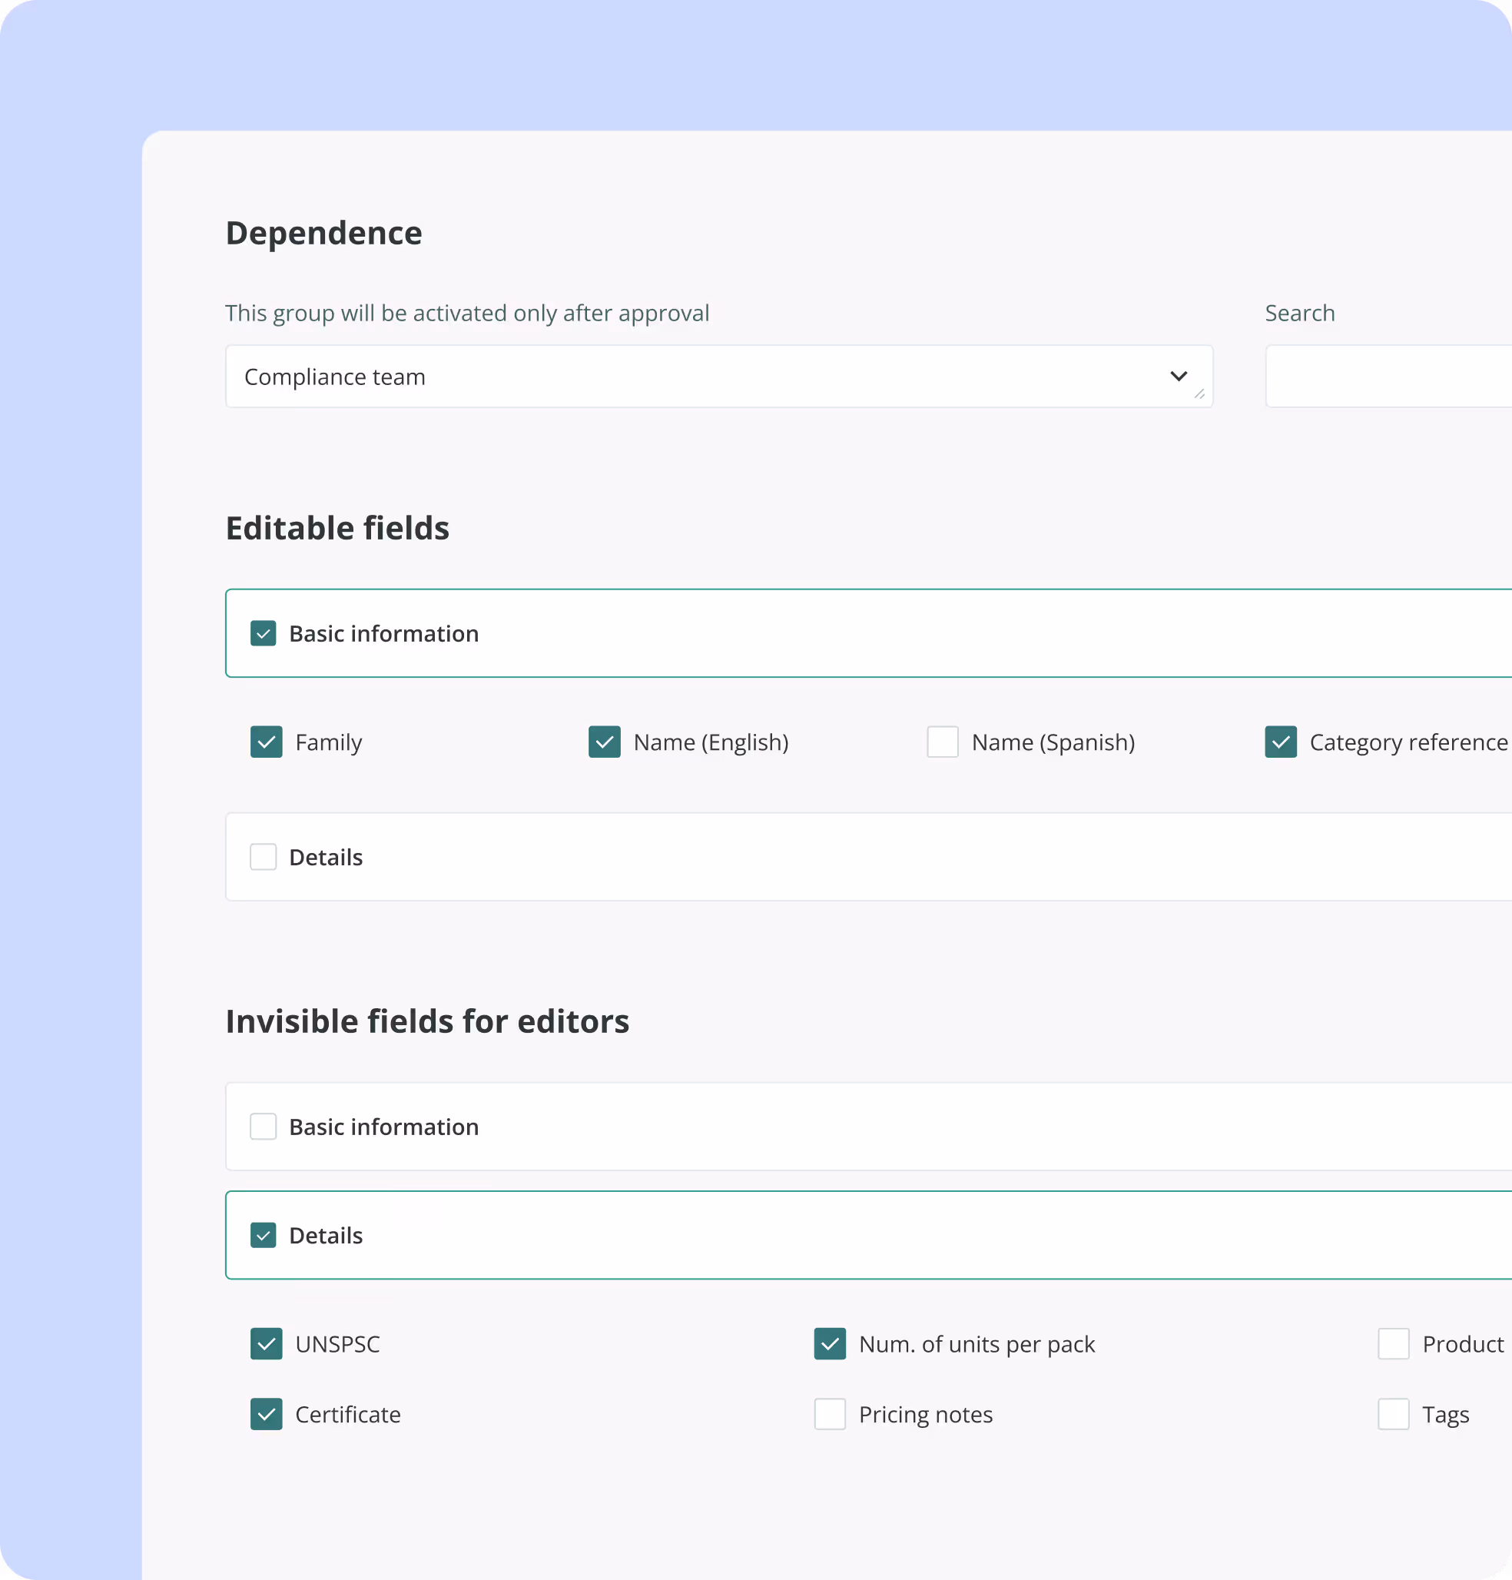This screenshot has height=1580, width=1512.
Task: Check Basic information under Invisible fields
Action: tap(263, 1126)
